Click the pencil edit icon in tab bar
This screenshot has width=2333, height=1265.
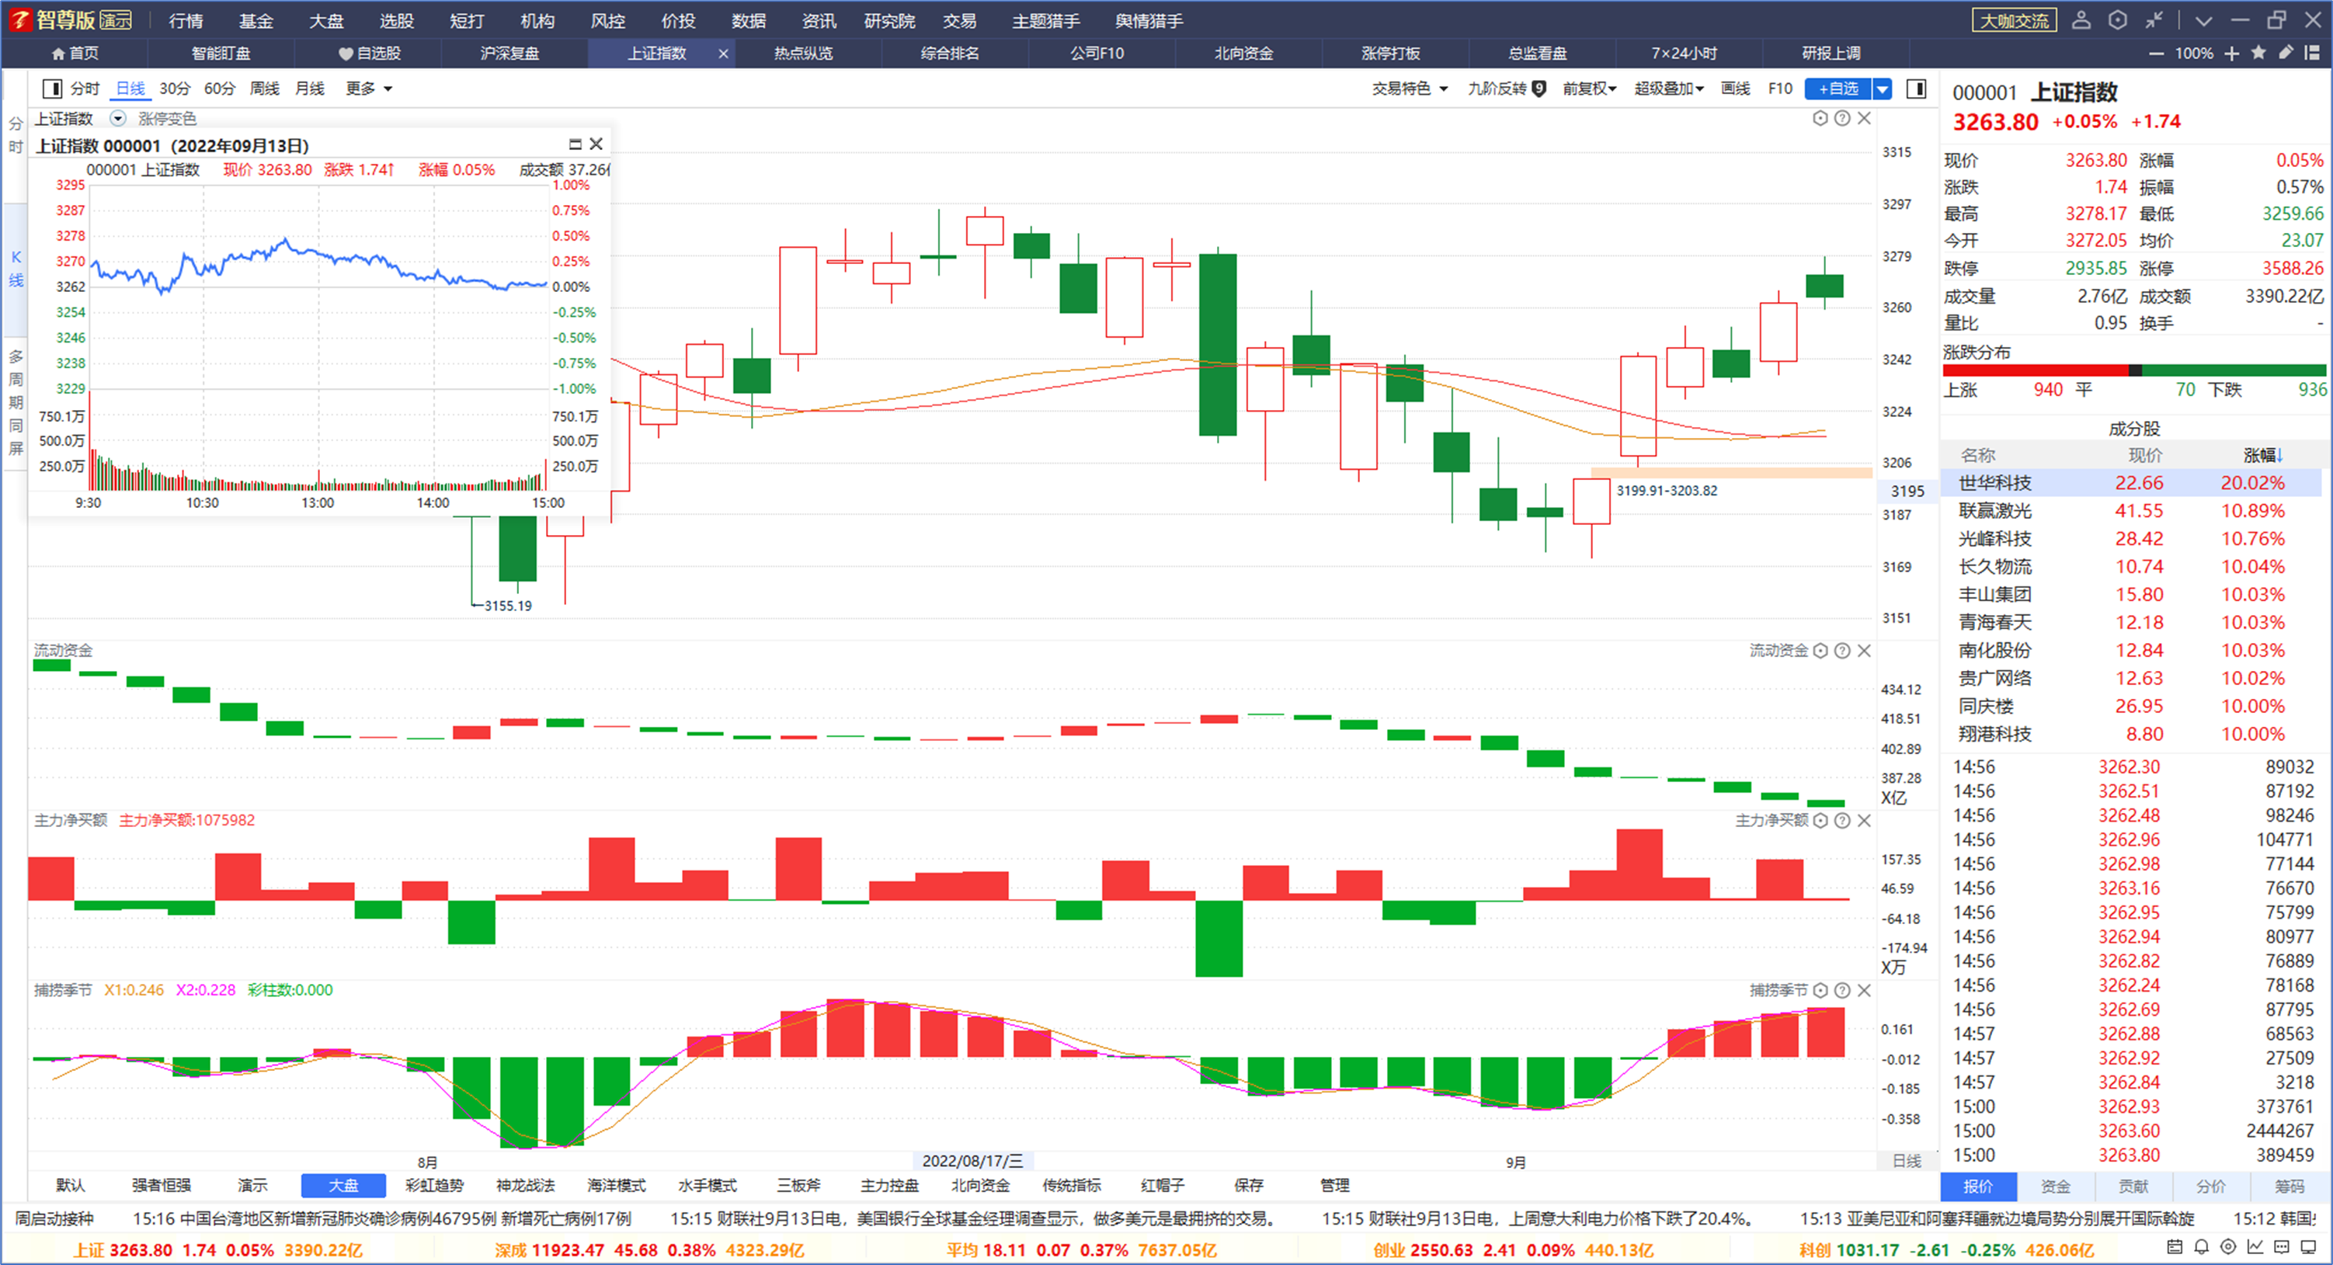2286,53
